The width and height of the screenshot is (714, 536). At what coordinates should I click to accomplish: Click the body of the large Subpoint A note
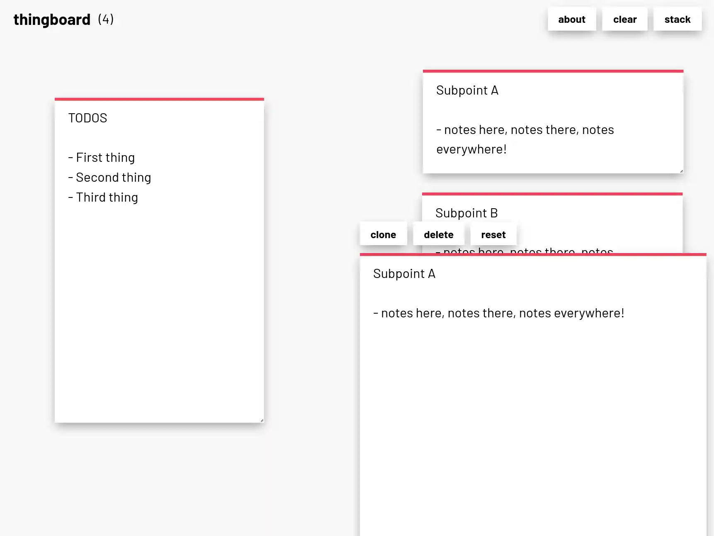(499, 313)
